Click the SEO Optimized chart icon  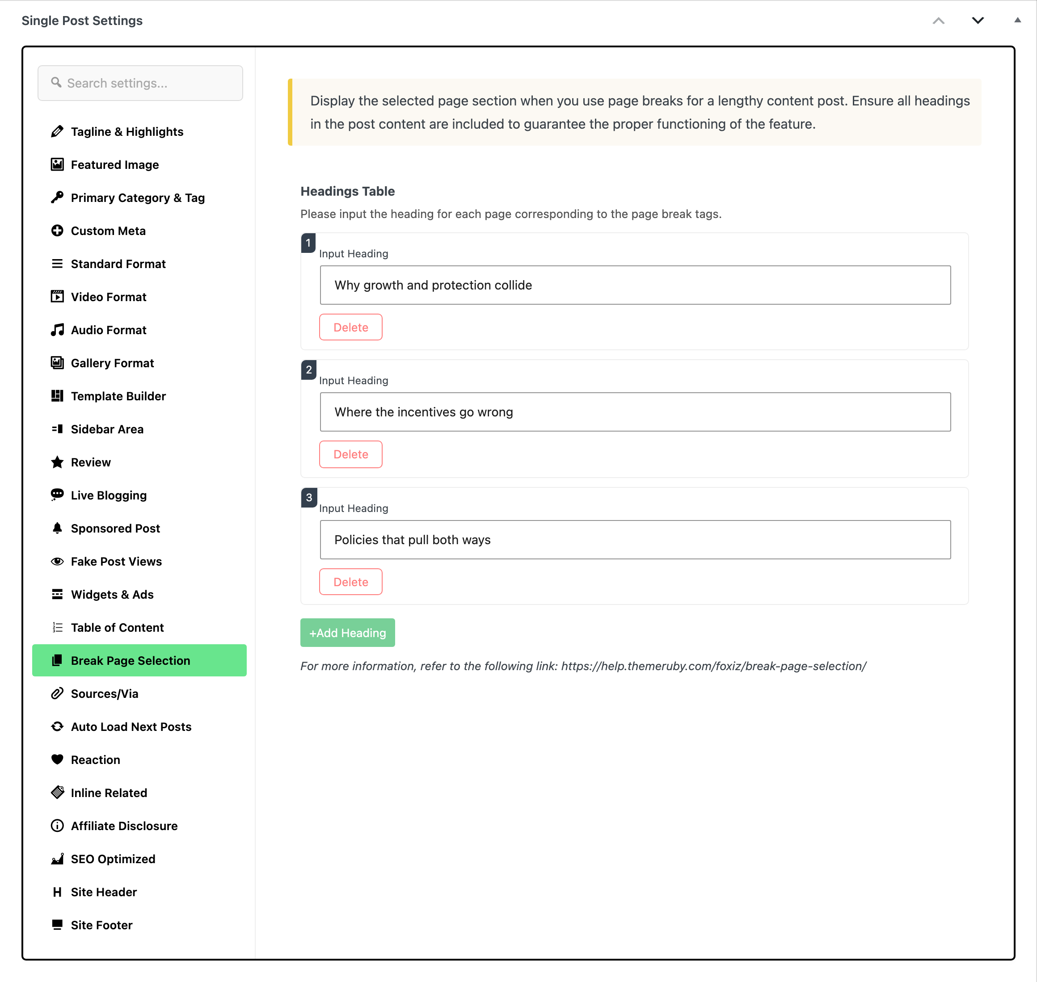tap(57, 859)
